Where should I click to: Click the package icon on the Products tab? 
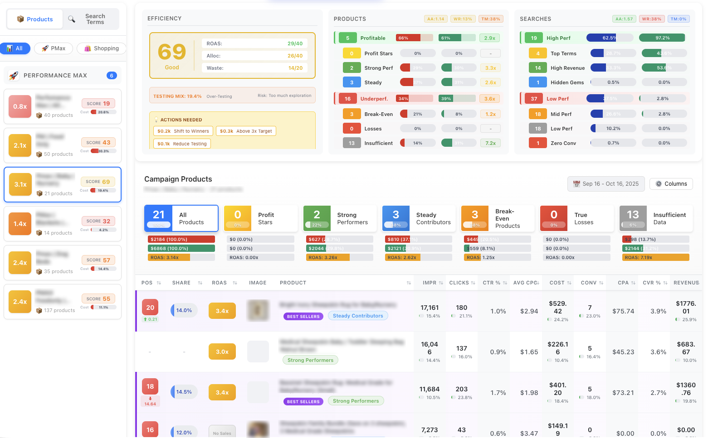(x=20, y=19)
